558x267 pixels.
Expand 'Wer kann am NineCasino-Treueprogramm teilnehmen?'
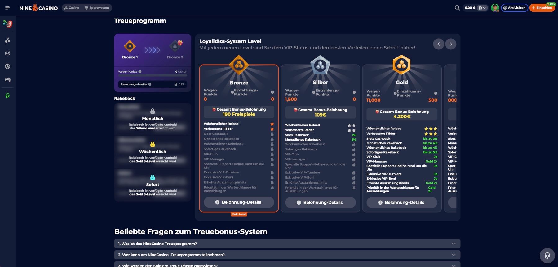pyautogui.click(x=287, y=255)
